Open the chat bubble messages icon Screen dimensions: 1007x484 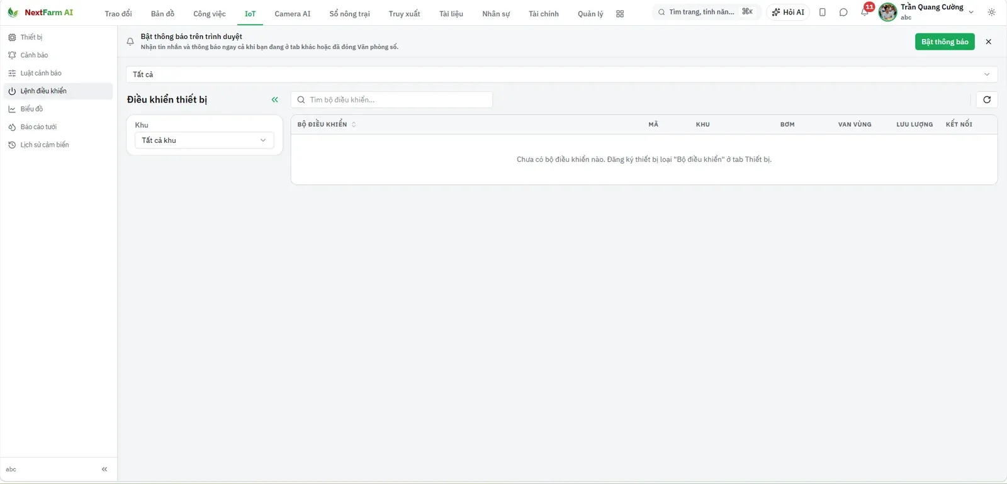(x=843, y=12)
